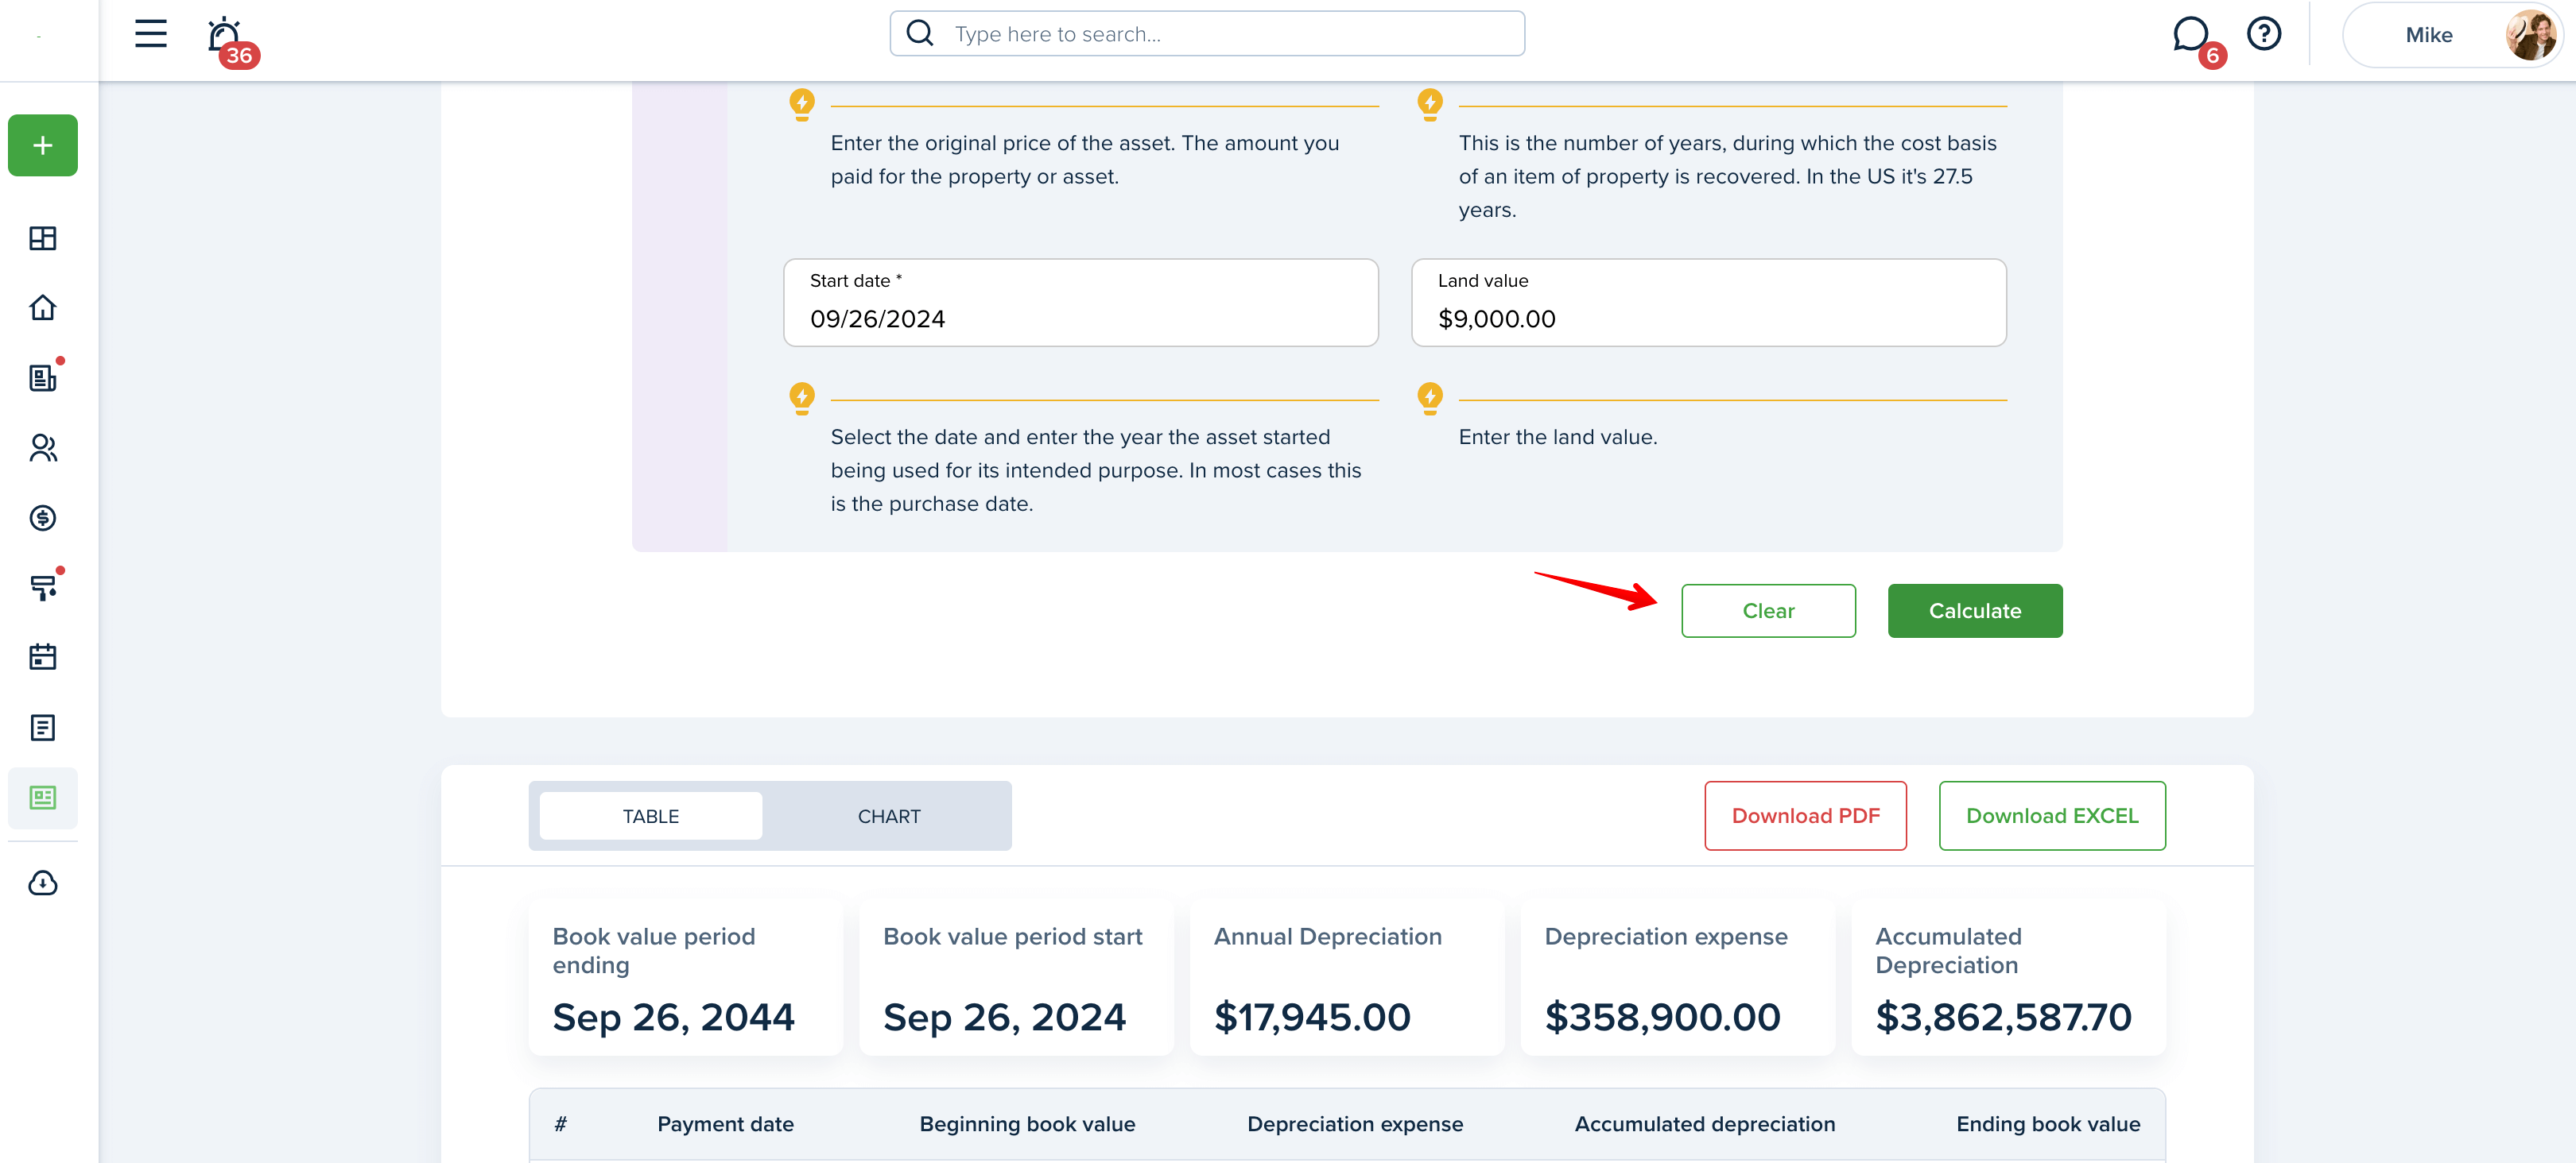Open the maintenance paint roller icon

43,588
